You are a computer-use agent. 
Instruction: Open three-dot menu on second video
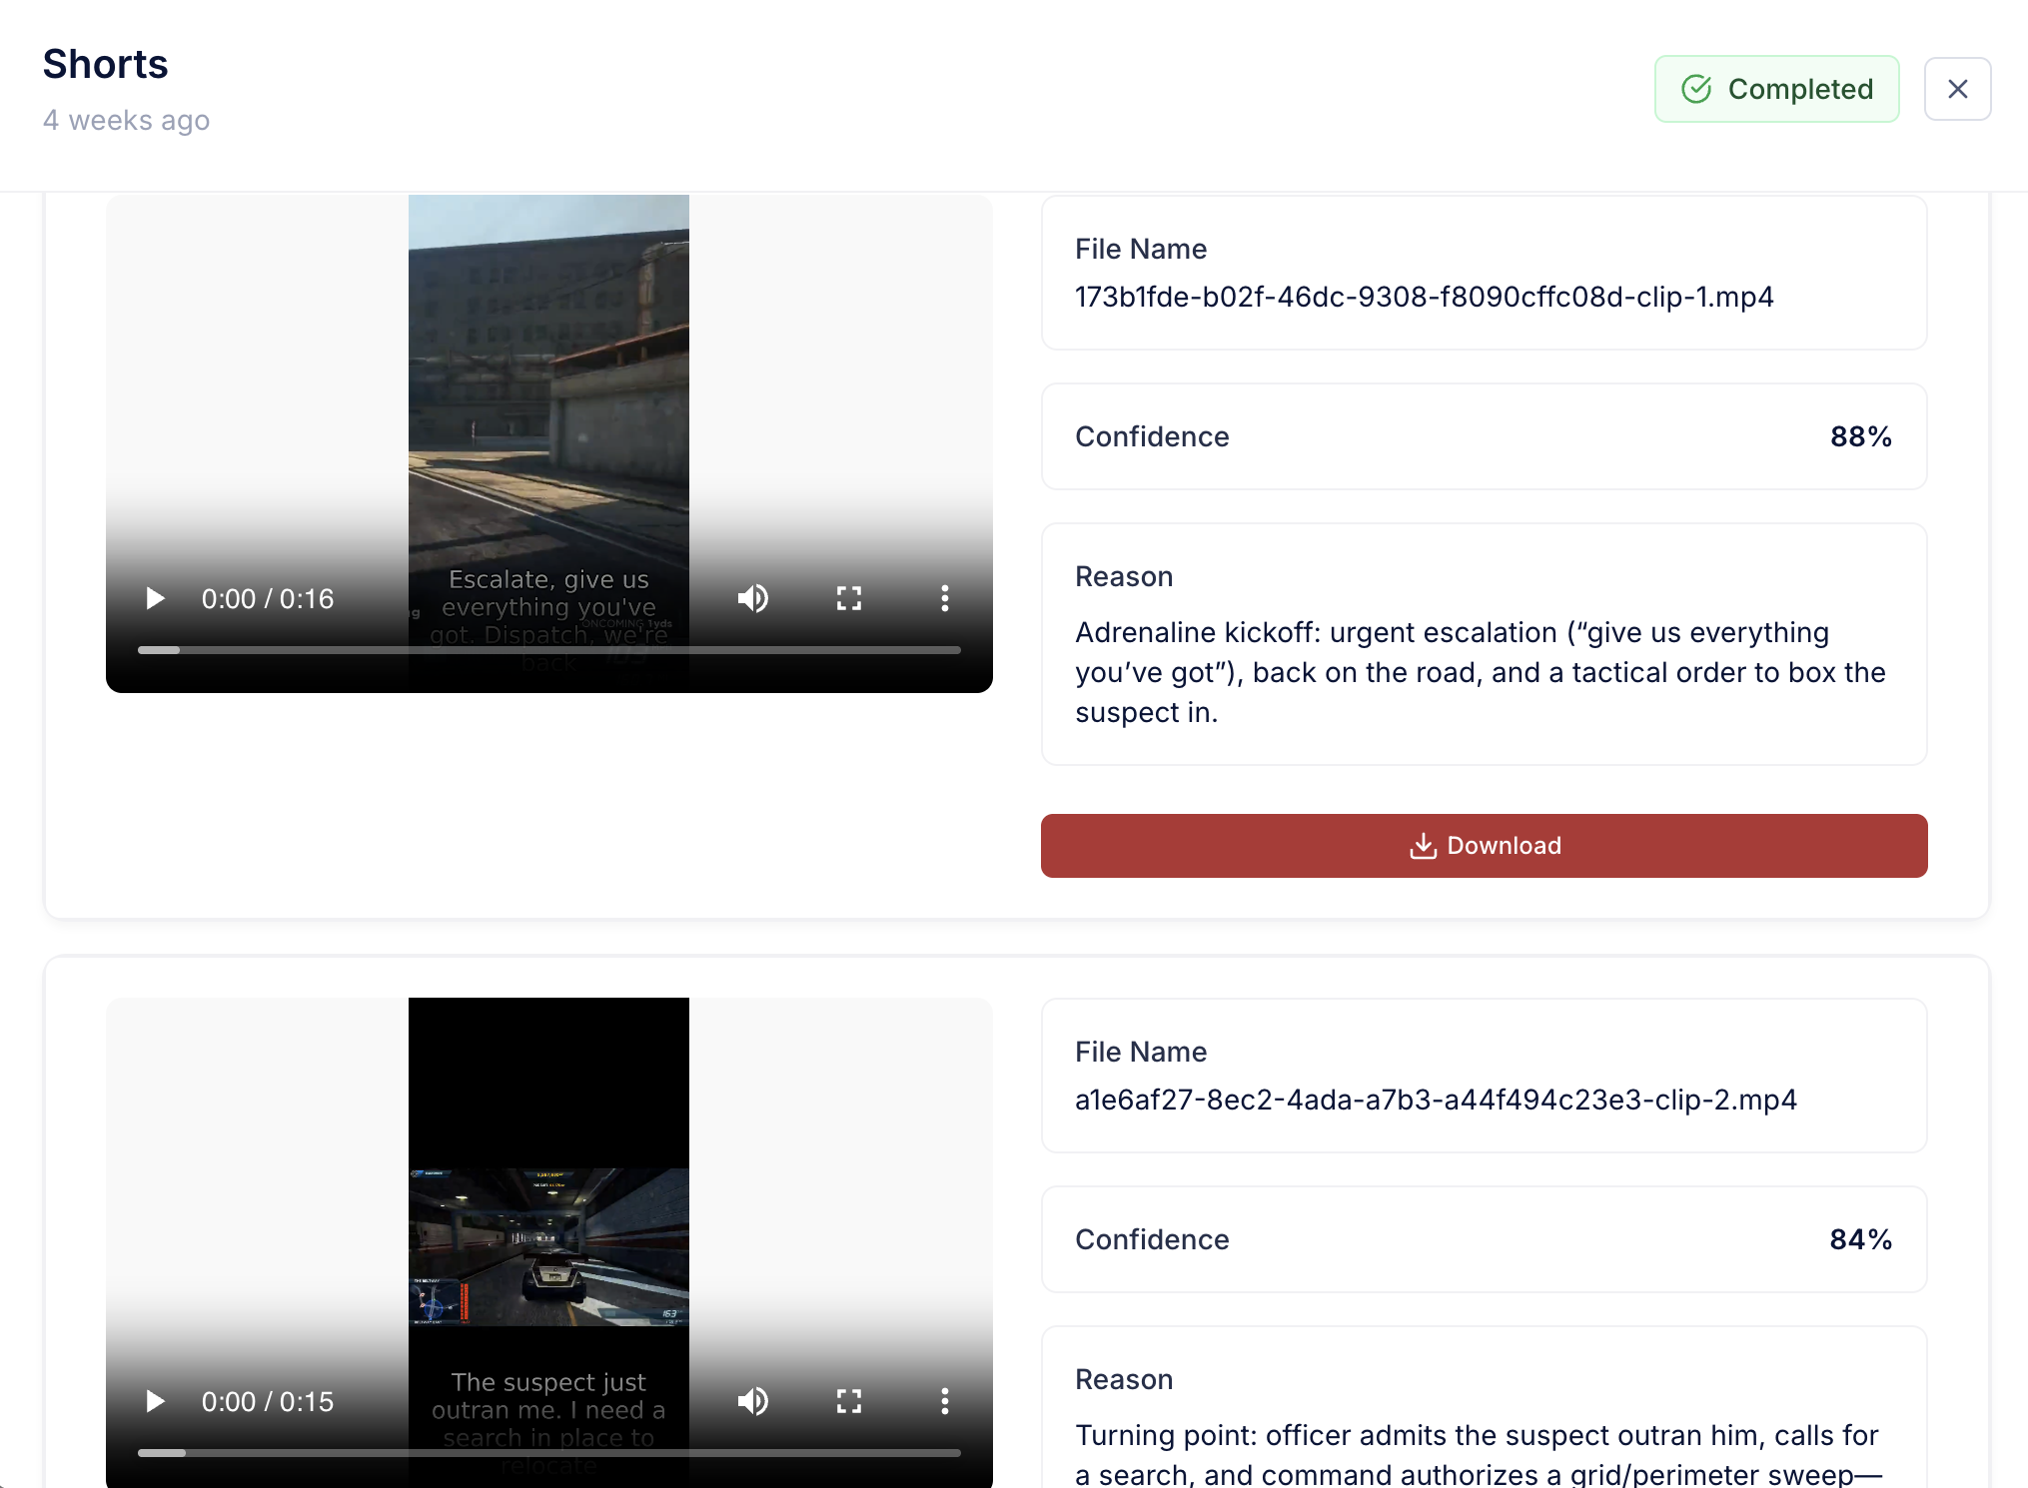click(944, 1401)
